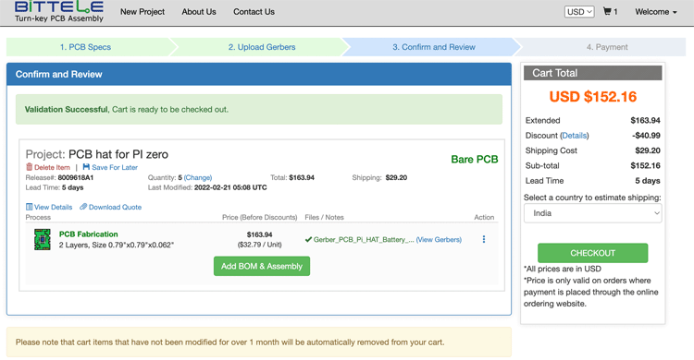The width and height of the screenshot is (694, 360).
Task: Click the green checkmark next to Gerber file
Action: pyautogui.click(x=308, y=239)
